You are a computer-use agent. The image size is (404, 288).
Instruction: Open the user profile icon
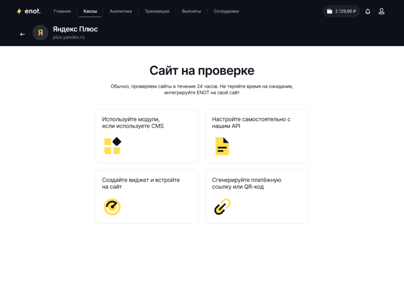point(381,11)
